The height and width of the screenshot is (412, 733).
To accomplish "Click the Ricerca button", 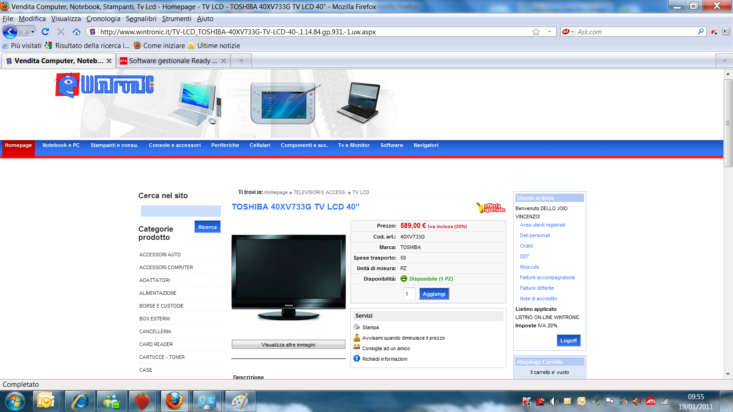I will tap(208, 227).
